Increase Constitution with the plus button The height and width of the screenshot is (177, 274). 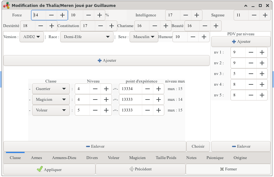[112, 26]
